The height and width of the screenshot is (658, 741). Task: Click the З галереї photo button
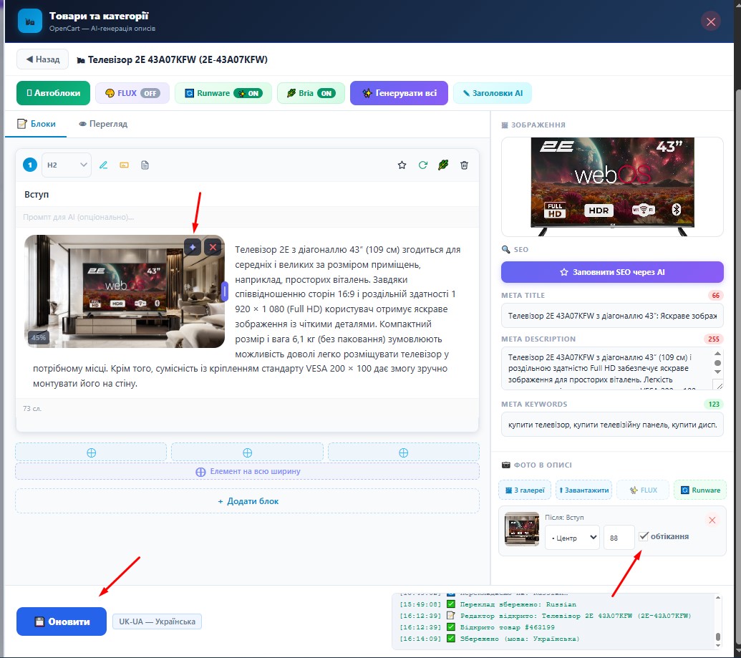pyautogui.click(x=525, y=490)
